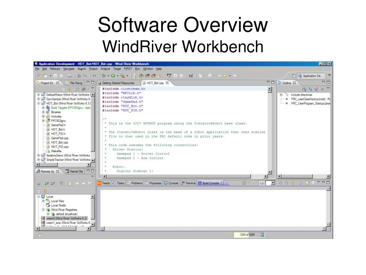The width and height of the screenshot is (366, 275).
Task: Click the green Run button in toolbar
Action: (113, 76)
